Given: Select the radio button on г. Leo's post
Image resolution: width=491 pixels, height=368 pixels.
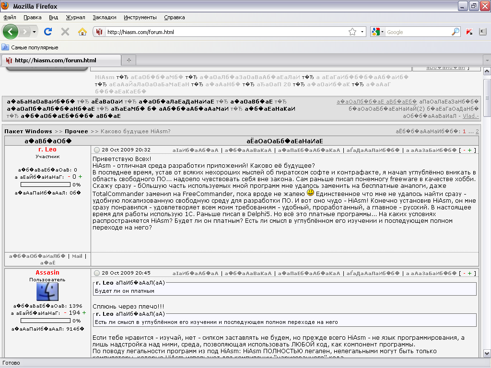Looking at the screenshot, I should [97, 150].
